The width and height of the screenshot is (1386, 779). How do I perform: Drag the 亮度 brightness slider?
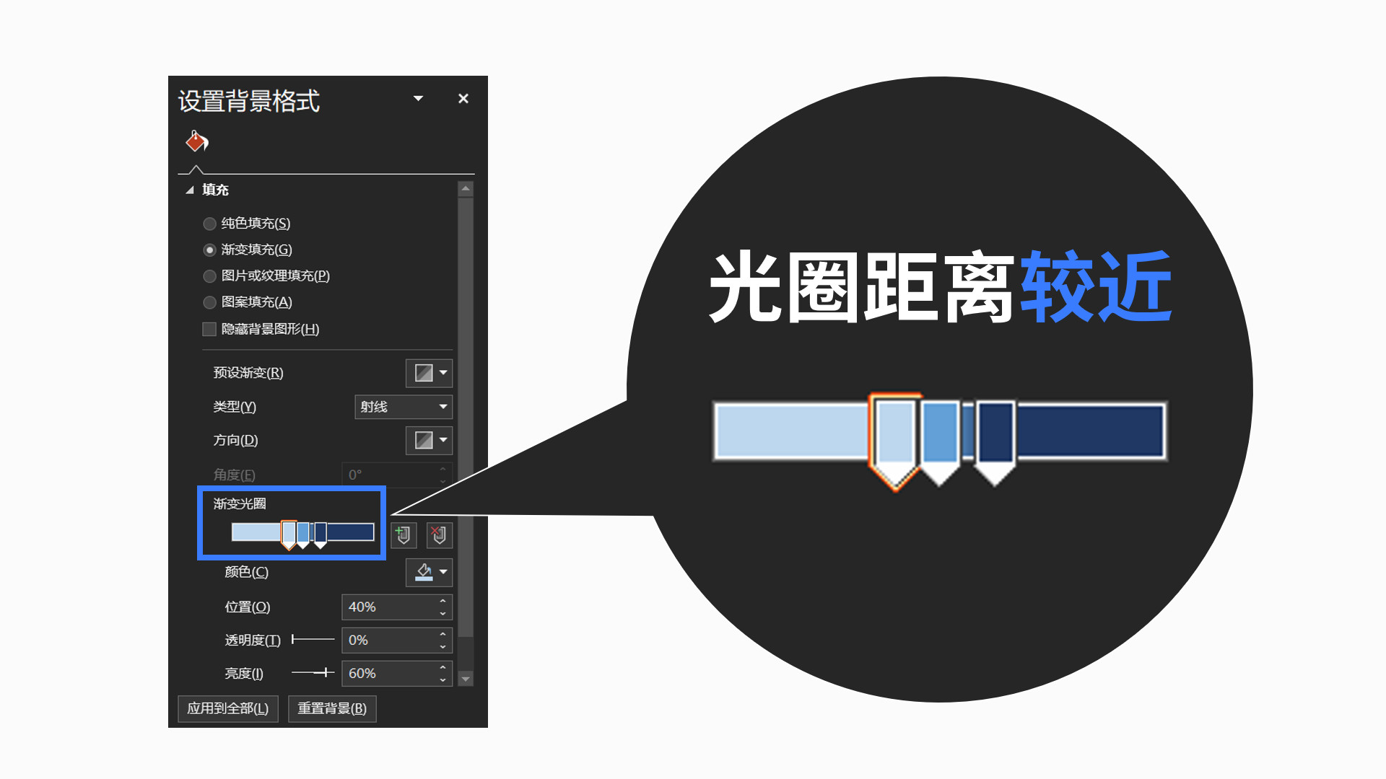click(x=325, y=674)
